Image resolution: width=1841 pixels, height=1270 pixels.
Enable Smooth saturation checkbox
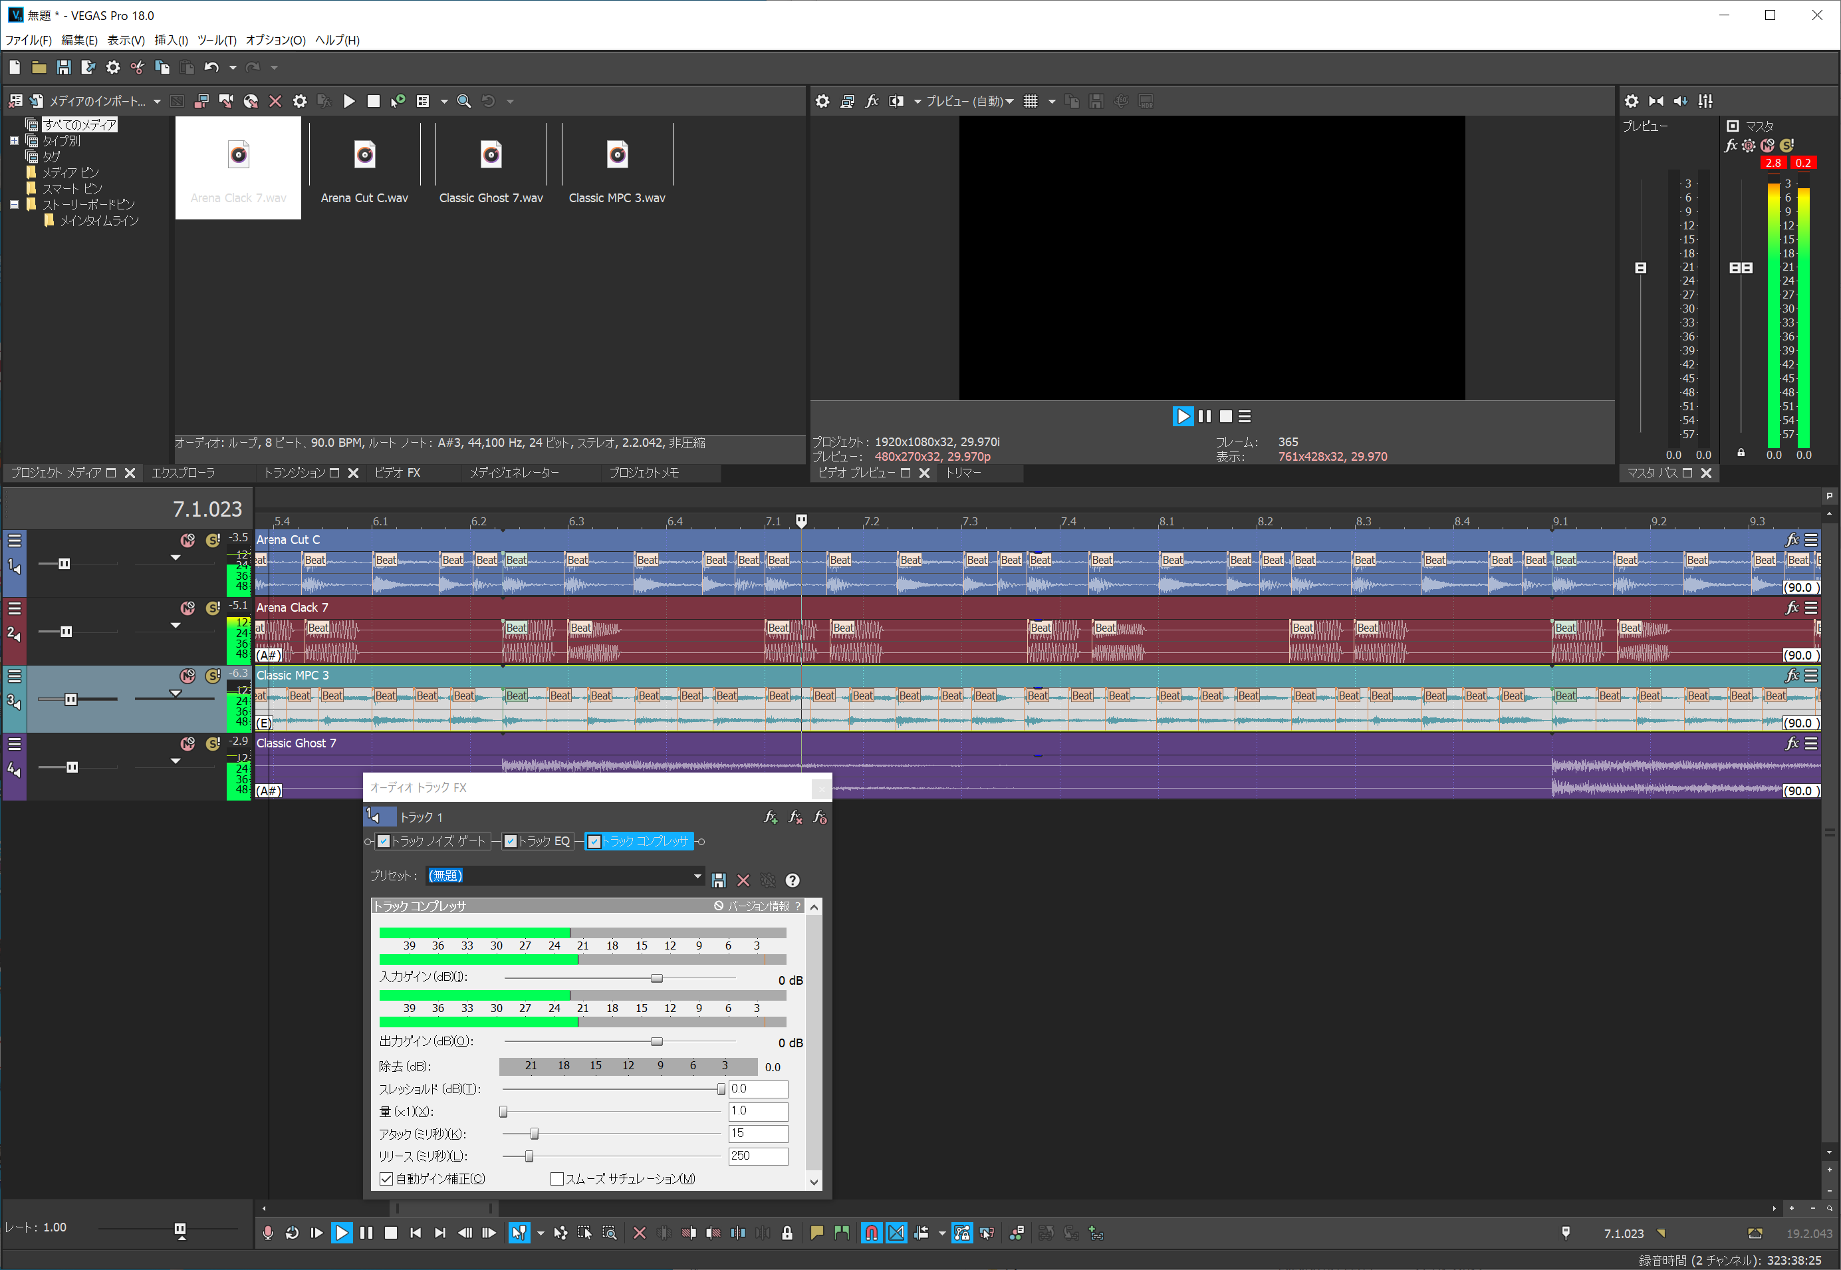(x=557, y=1178)
